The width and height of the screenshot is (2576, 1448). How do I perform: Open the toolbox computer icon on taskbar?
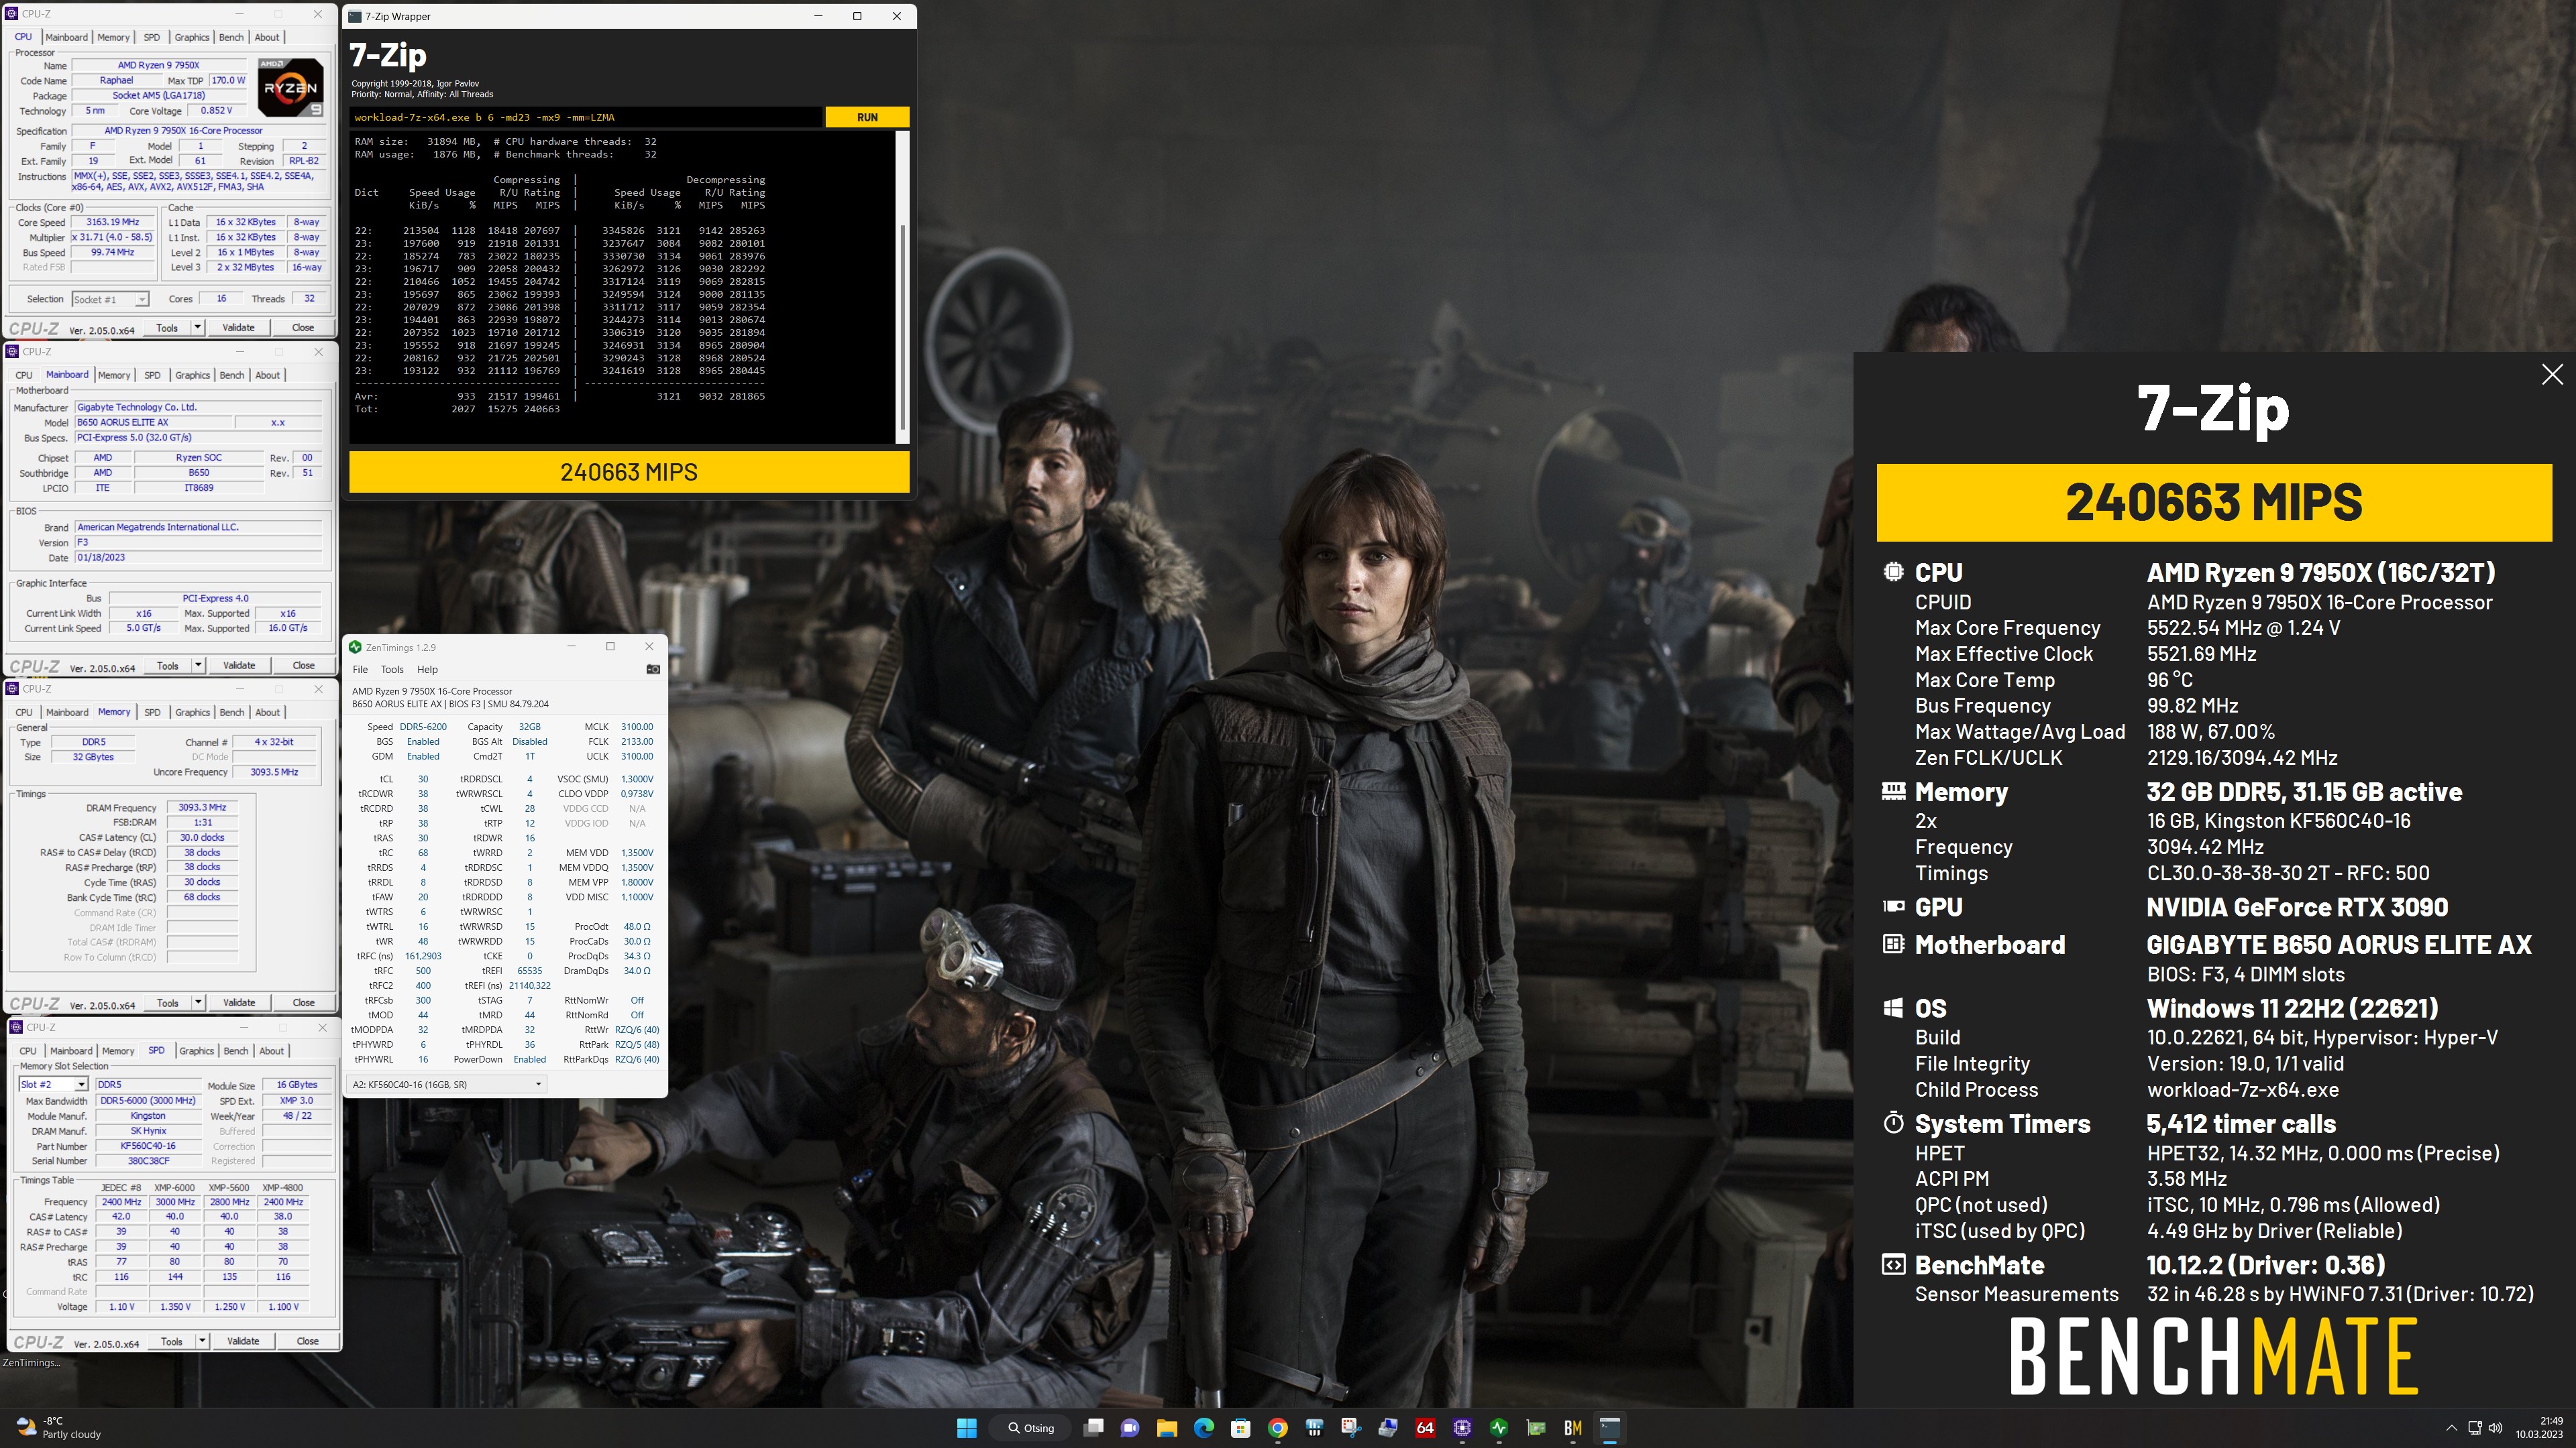click(1388, 1428)
